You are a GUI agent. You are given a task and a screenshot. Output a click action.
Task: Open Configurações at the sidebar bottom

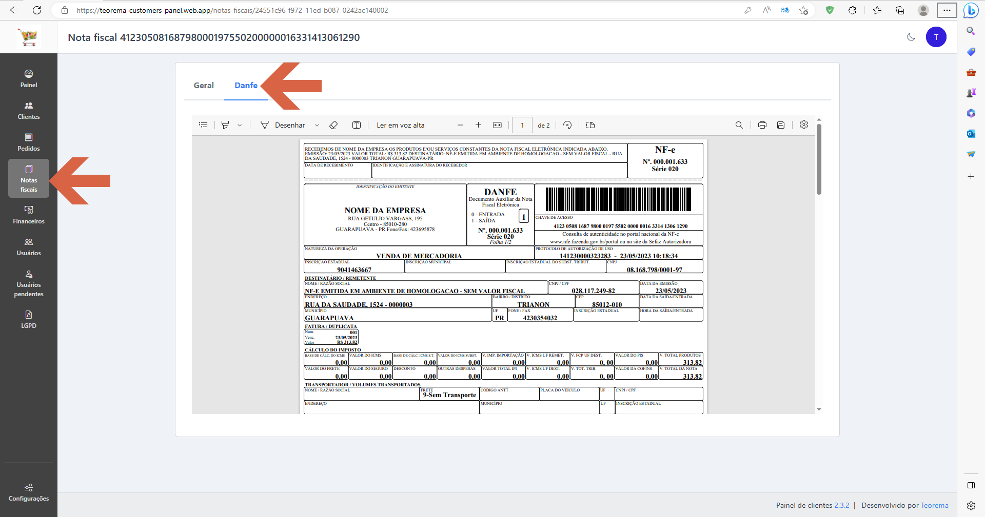point(29,492)
